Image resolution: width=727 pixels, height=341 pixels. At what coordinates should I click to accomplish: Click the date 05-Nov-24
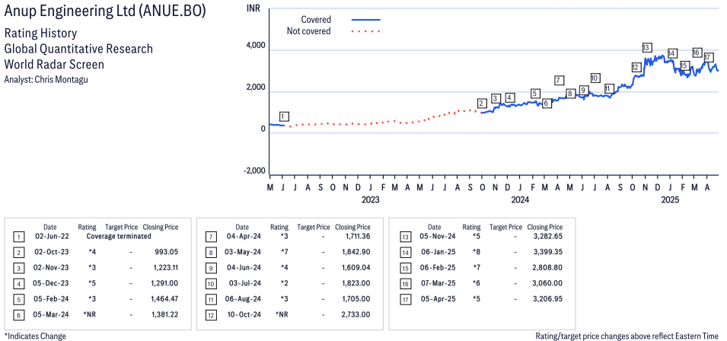[436, 236]
